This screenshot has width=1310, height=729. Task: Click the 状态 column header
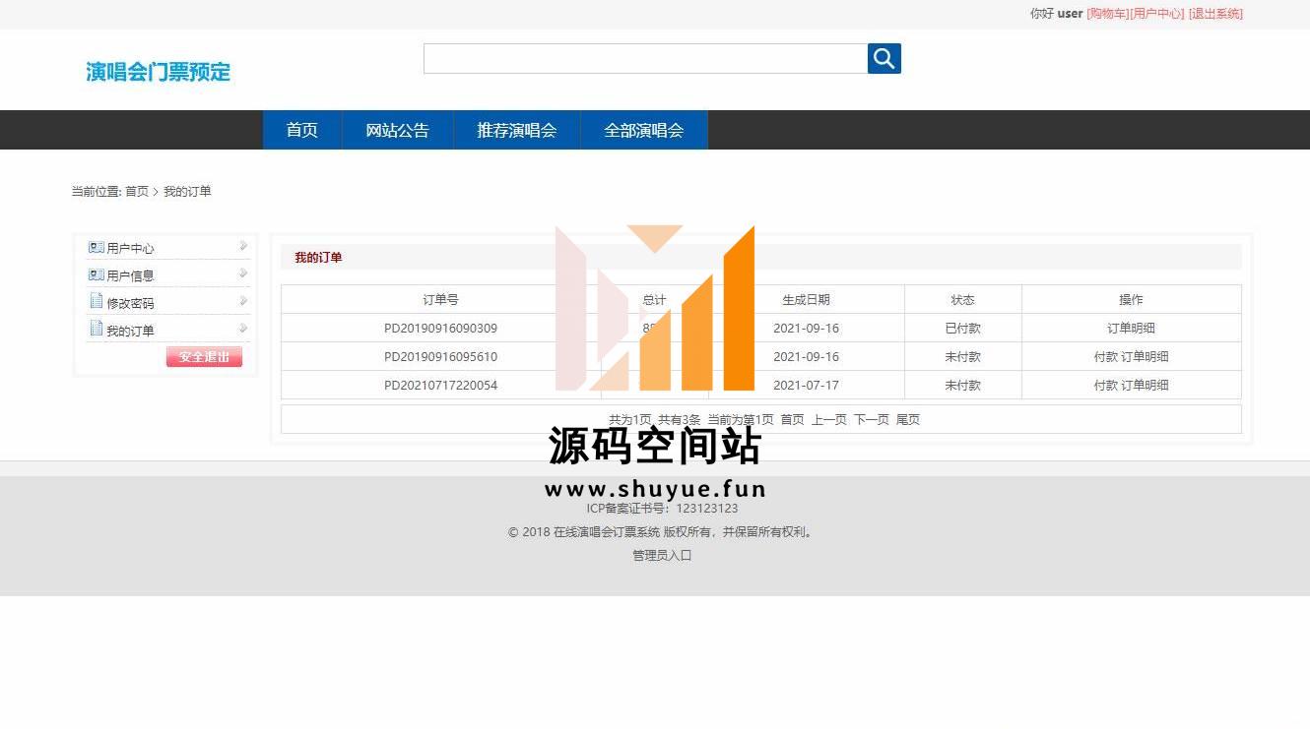pos(962,300)
